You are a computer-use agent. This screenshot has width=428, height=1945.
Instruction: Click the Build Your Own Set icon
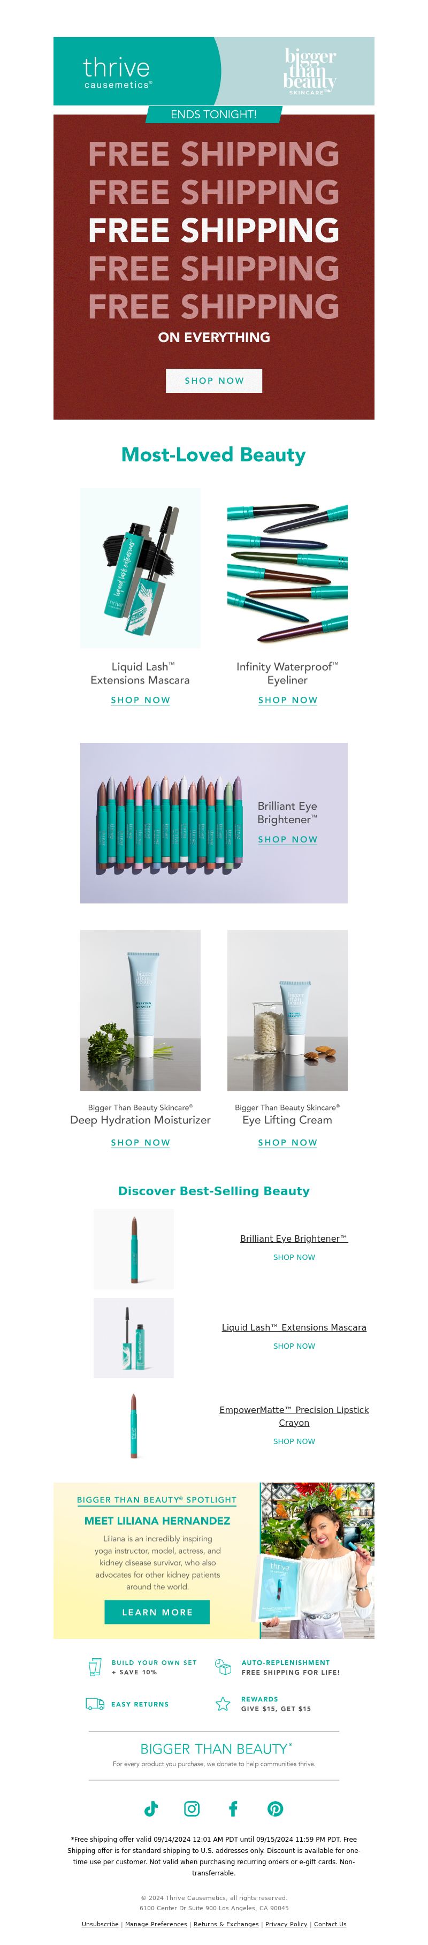click(95, 1666)
